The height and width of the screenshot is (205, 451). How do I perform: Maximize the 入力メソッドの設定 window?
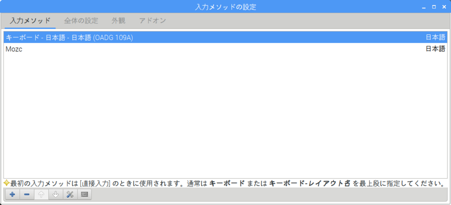[434, 7]
